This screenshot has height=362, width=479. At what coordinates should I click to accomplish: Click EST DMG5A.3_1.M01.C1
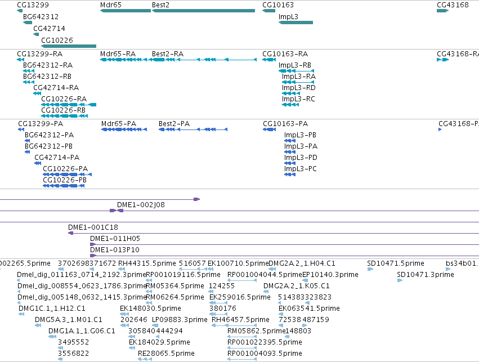pyautogui.click(x=38, y=325)
